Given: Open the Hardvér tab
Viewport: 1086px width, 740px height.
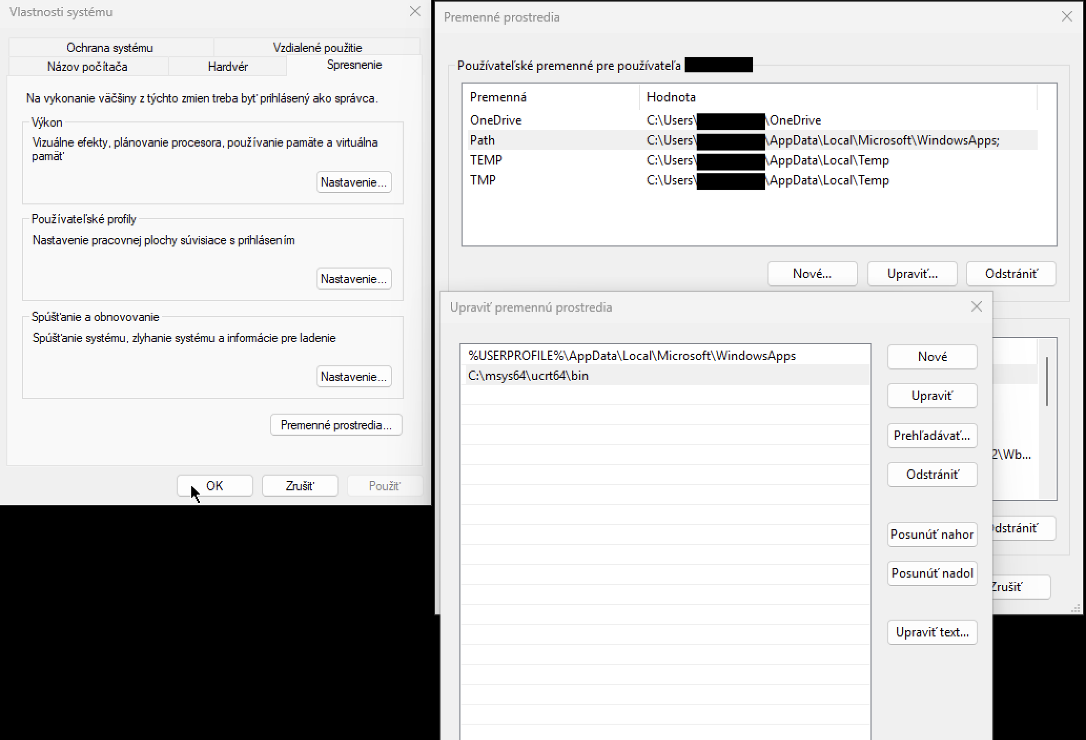Looking at the screenshot, I should (228, 67).
